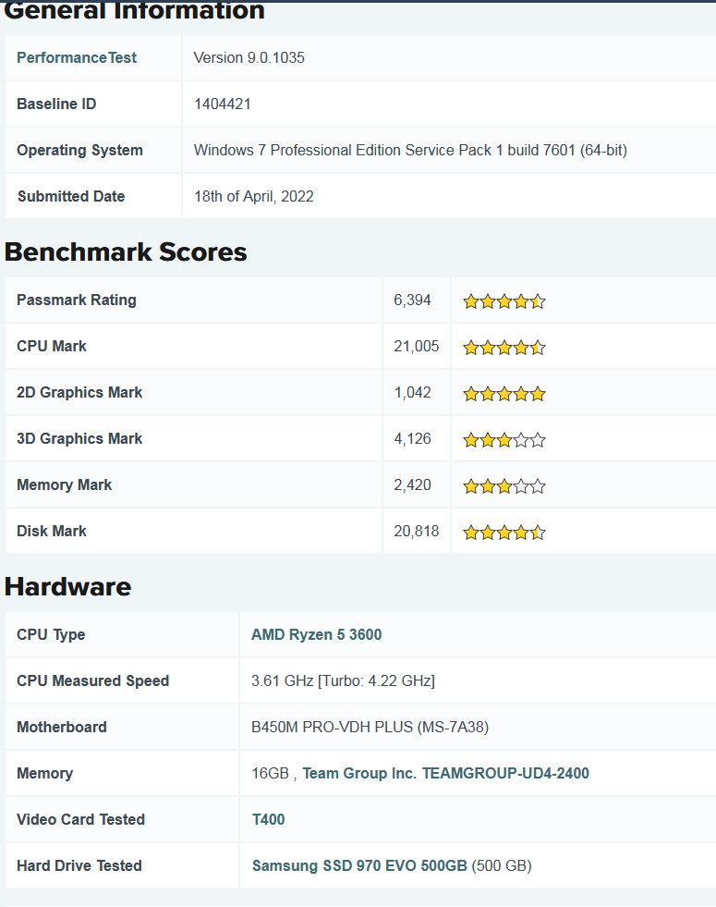The width and height of the screenshot is (716, 907).
Task: Click the 2D Graphics Mark label
Action: pyautogui.click(x=79, y=393)
